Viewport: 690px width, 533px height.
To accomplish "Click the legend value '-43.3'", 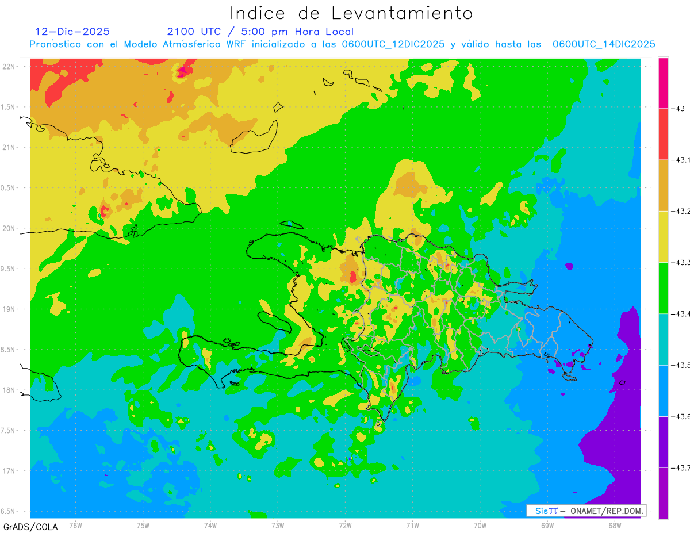I will [681, 262].
